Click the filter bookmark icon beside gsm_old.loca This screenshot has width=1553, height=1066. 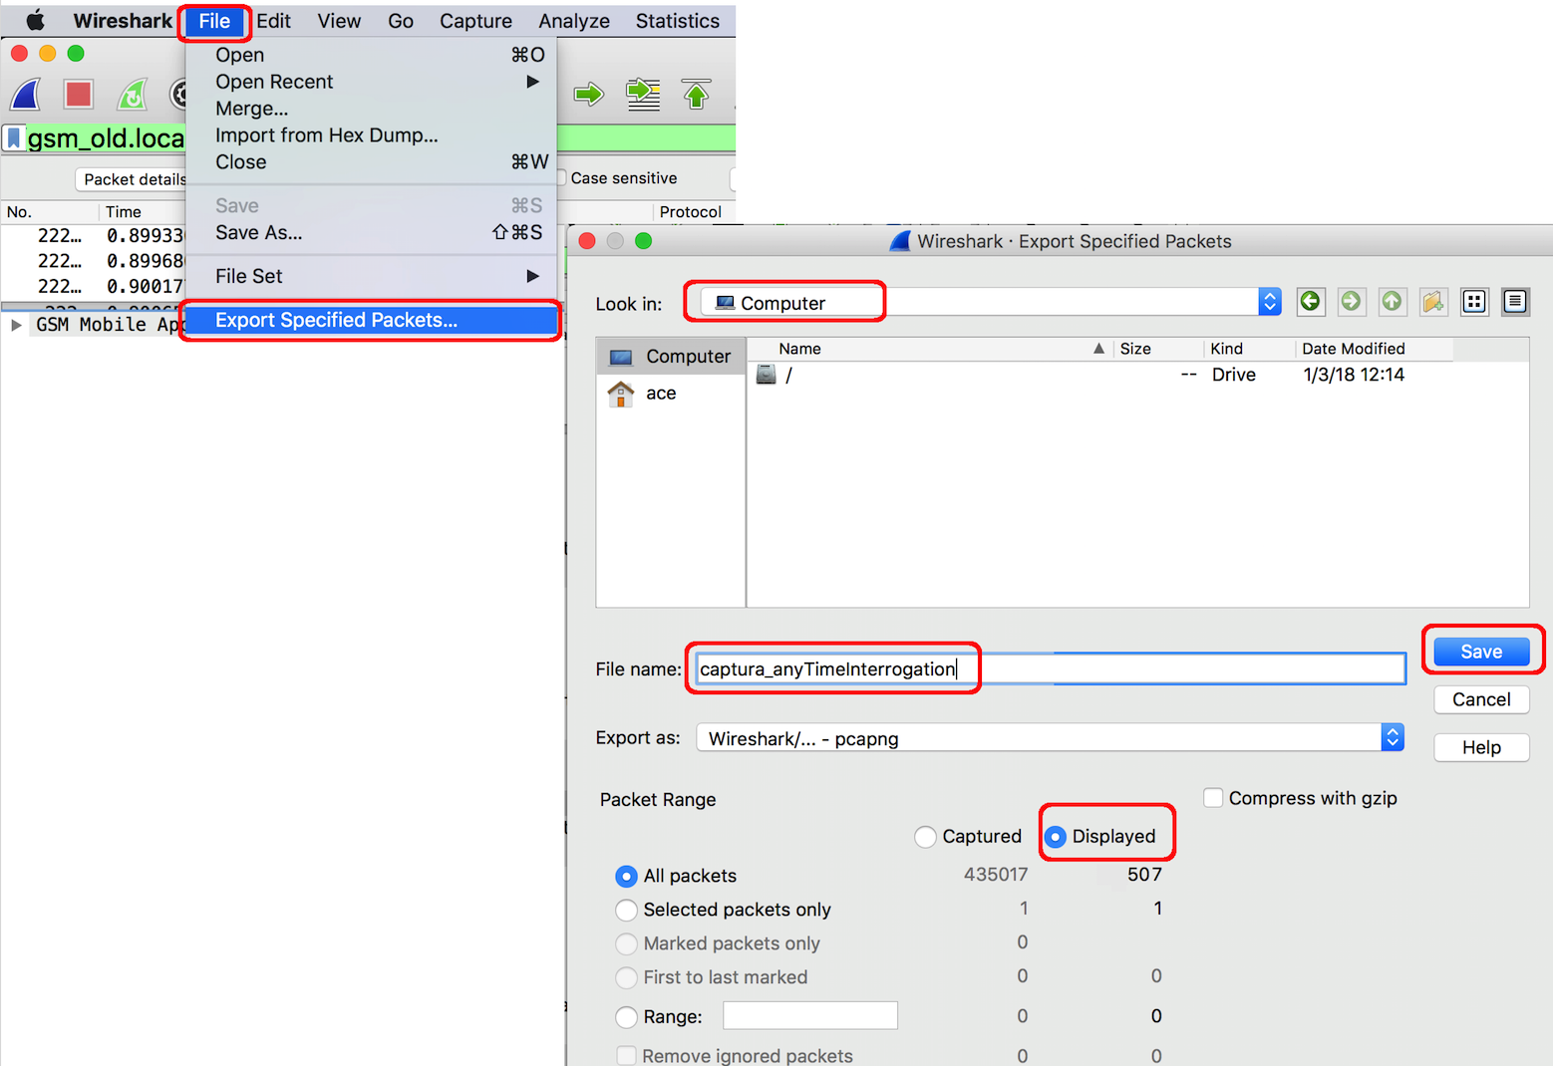(14, 137)
